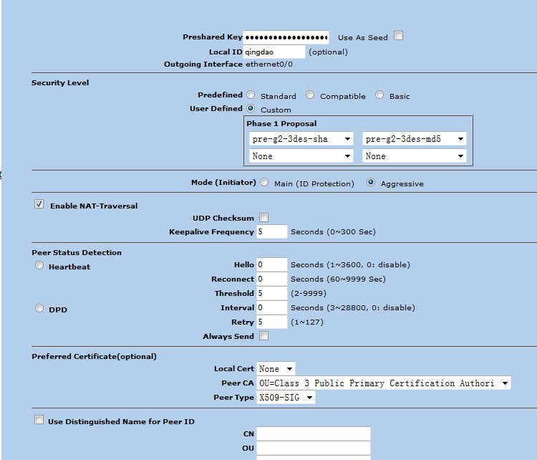The image size is (537, 460).
Task: Click the Retry count field
Action: (x=272, y=322)
